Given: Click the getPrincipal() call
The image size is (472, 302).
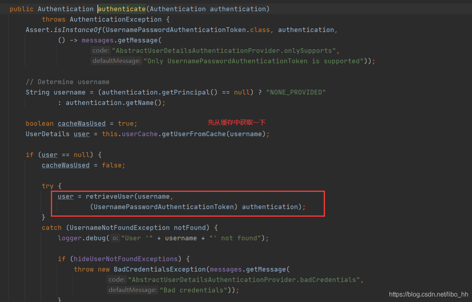Looking at the screenshot, I should [190, 93].
